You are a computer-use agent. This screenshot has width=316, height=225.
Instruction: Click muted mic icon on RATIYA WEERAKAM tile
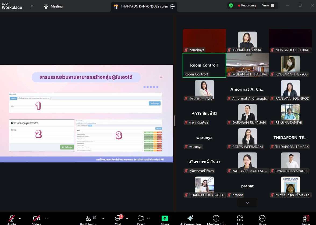click(x=229, y=147)
